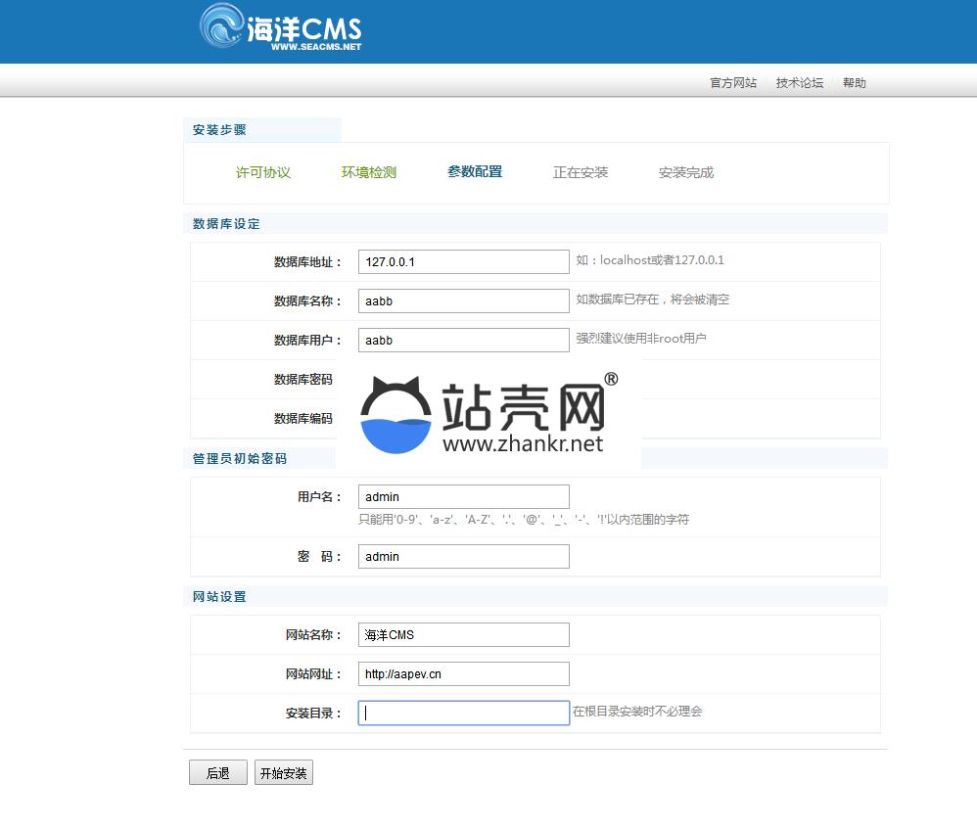Select the 环境检测 step
This screenshot has width=977, height=830.
[x=369, y=172]
